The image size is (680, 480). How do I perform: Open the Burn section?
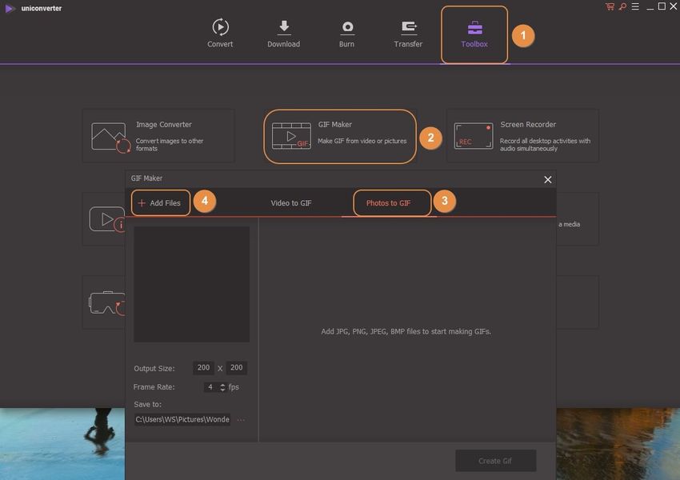point(346,34)
